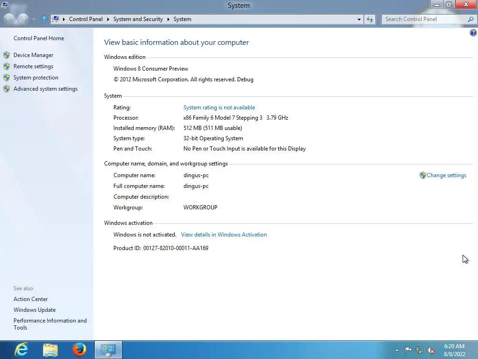Click the dingus-pc value beside Computer name
The width and height of the screenshot is (478, 359).
pos(196,175)
